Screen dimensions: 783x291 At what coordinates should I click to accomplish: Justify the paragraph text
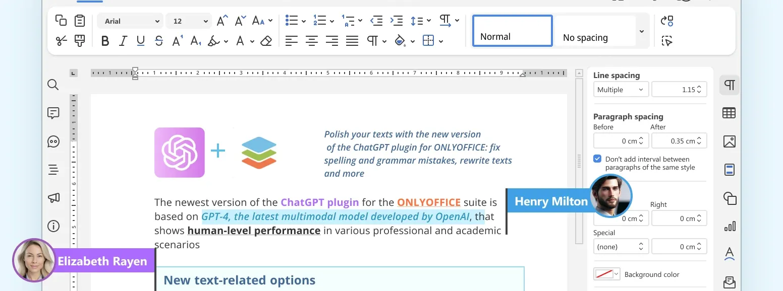352,41
